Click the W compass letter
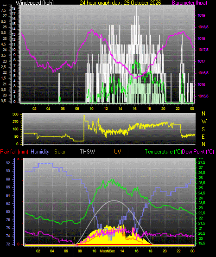216x257 pixels. 204,122
